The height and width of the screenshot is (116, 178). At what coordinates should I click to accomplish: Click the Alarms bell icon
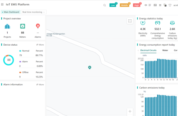pos(38,26)
